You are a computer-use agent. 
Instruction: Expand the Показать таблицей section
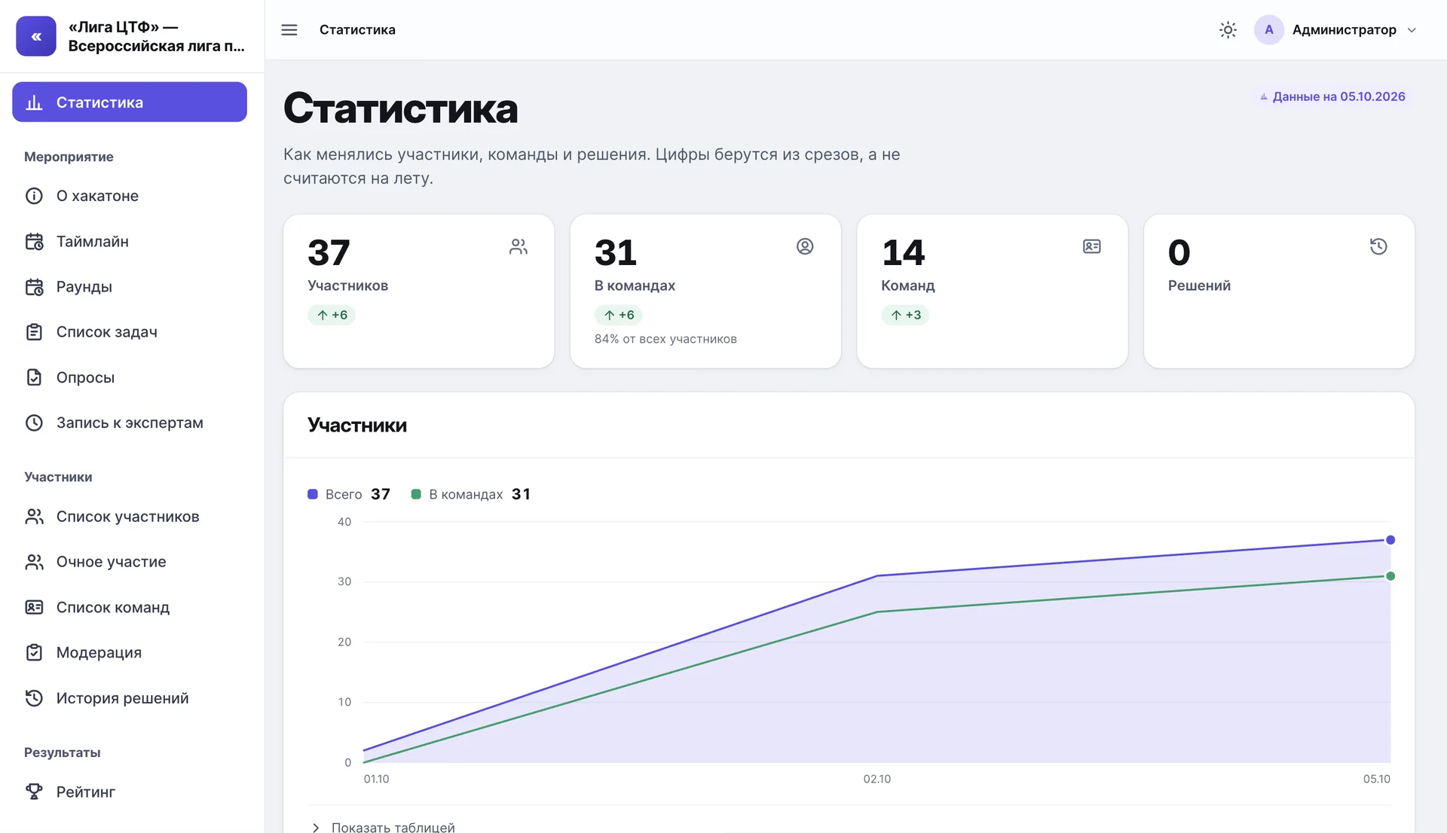click(x=384, y=827)
